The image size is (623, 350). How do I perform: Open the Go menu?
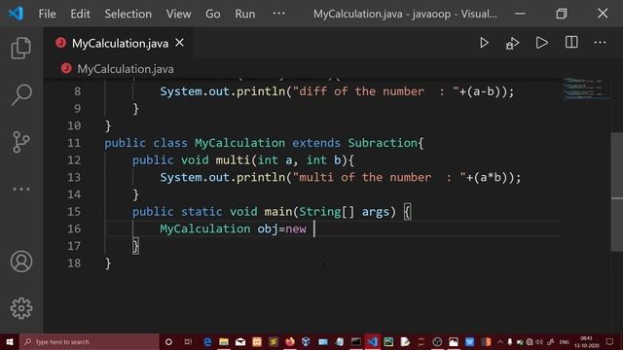(x=212, y=14)
